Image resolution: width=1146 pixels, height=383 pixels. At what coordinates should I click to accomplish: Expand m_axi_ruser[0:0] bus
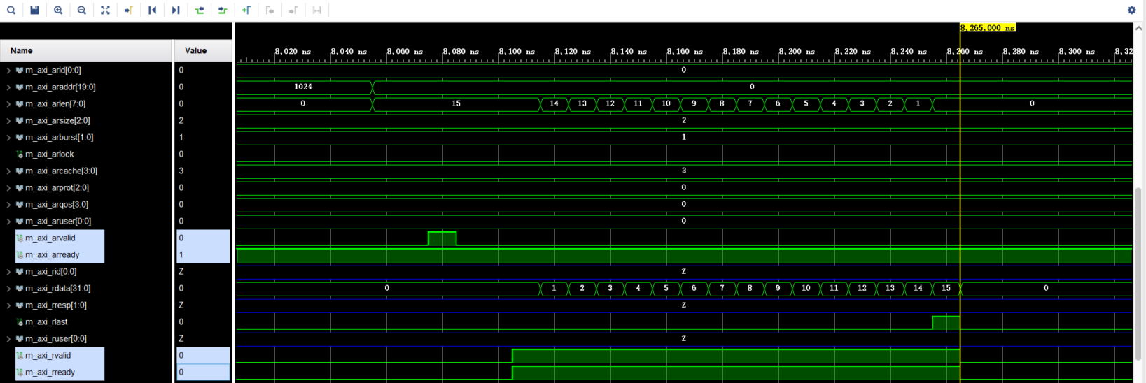(8, 339)
